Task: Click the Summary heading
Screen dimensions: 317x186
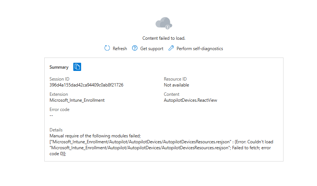Action: [59, 67]
